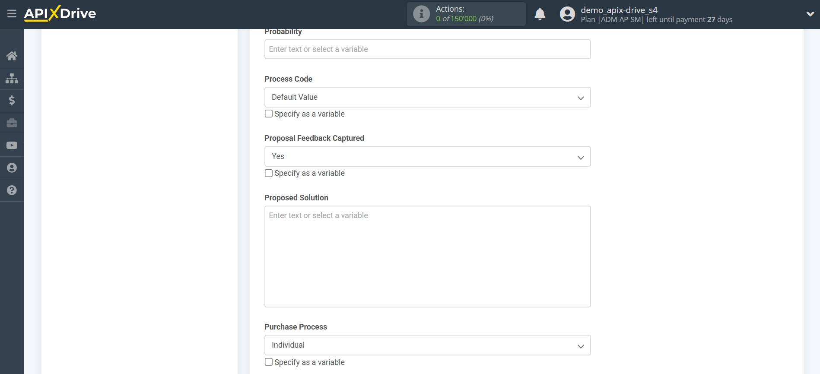Open the Purchase Process dropdown
Viewport: 820px width, 374px height.
[x=427, y=345]
